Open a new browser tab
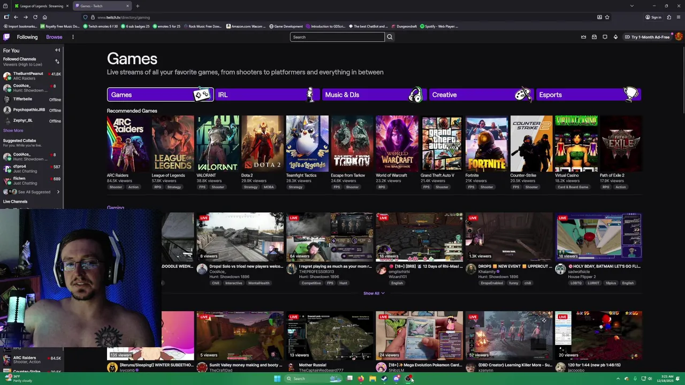The height and width of the screenshot is (385, 685). click(x=138, y=6)
